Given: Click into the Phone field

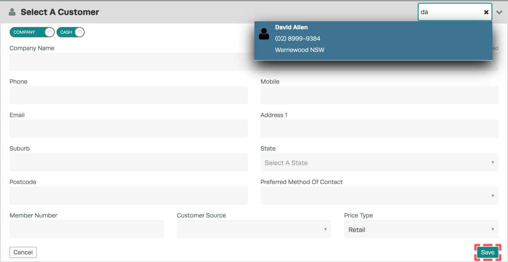Looking at the screenshot, I should tap(129, 95).
